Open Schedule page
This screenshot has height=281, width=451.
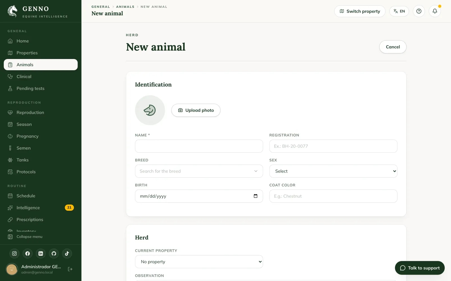[41, 196]
